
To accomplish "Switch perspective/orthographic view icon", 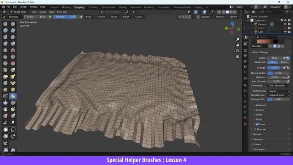I will 238,56.
